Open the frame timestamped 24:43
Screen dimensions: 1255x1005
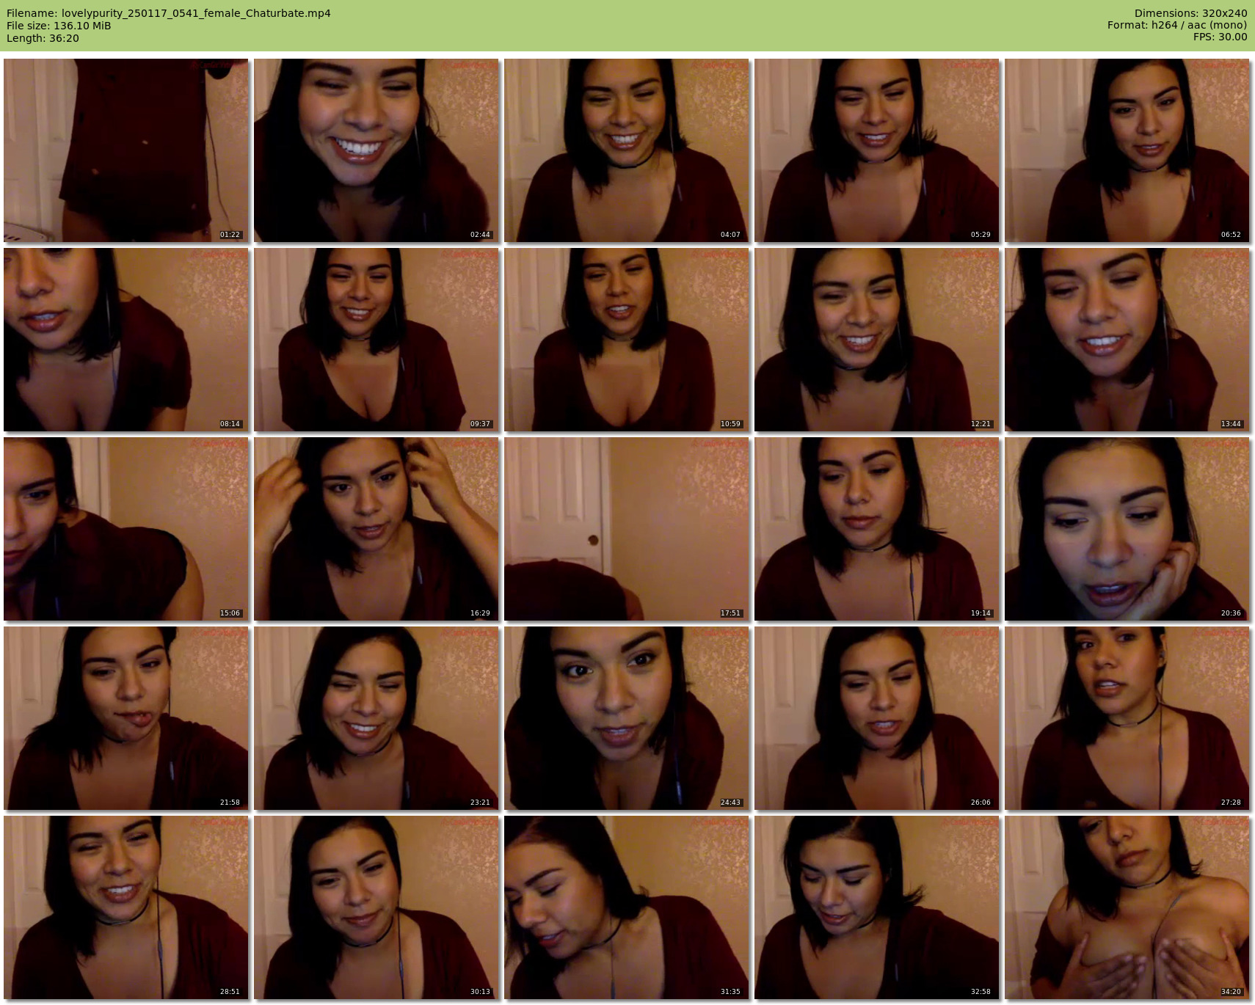(626, 718)
